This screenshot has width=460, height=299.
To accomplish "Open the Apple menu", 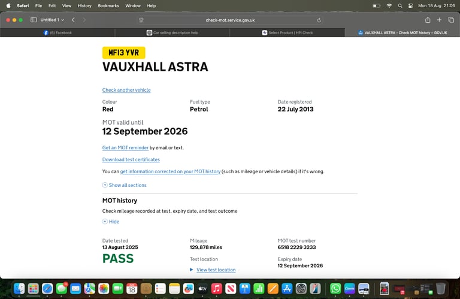I will coord(8,5).
